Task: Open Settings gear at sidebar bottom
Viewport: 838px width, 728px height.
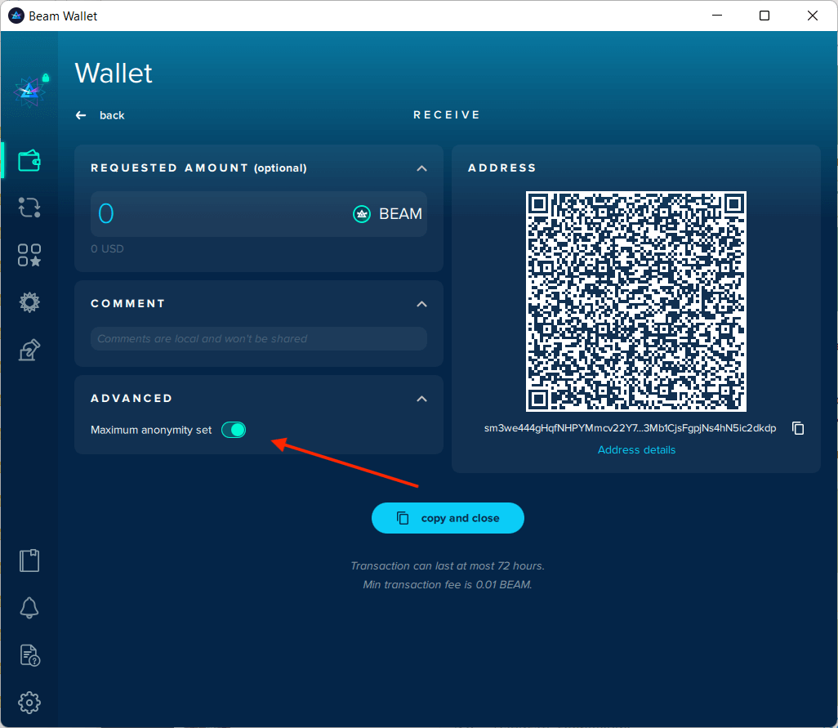Action: coord(29,703)
